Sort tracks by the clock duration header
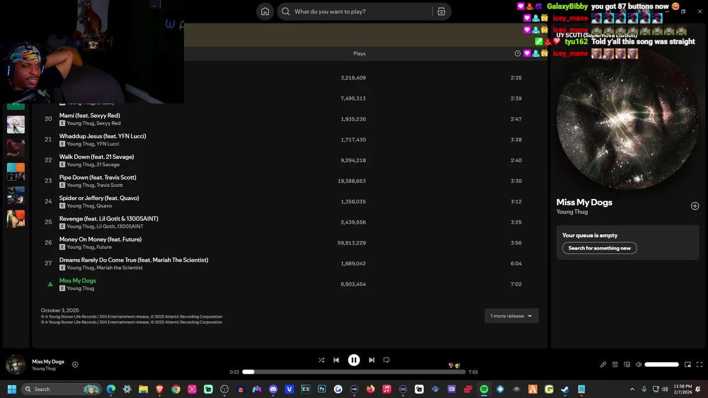The image size is (708, 398). pyautogui.click(x=518, y=54)
